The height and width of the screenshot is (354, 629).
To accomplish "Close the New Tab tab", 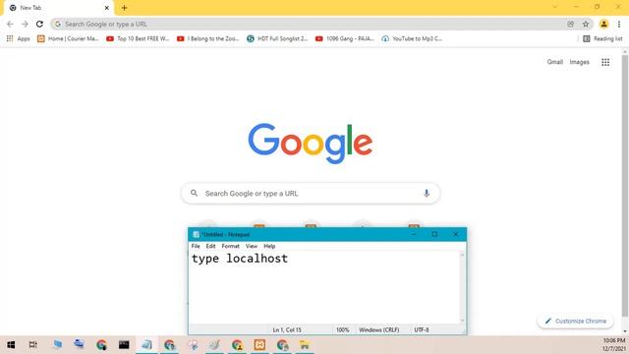I will click(107, 8).
